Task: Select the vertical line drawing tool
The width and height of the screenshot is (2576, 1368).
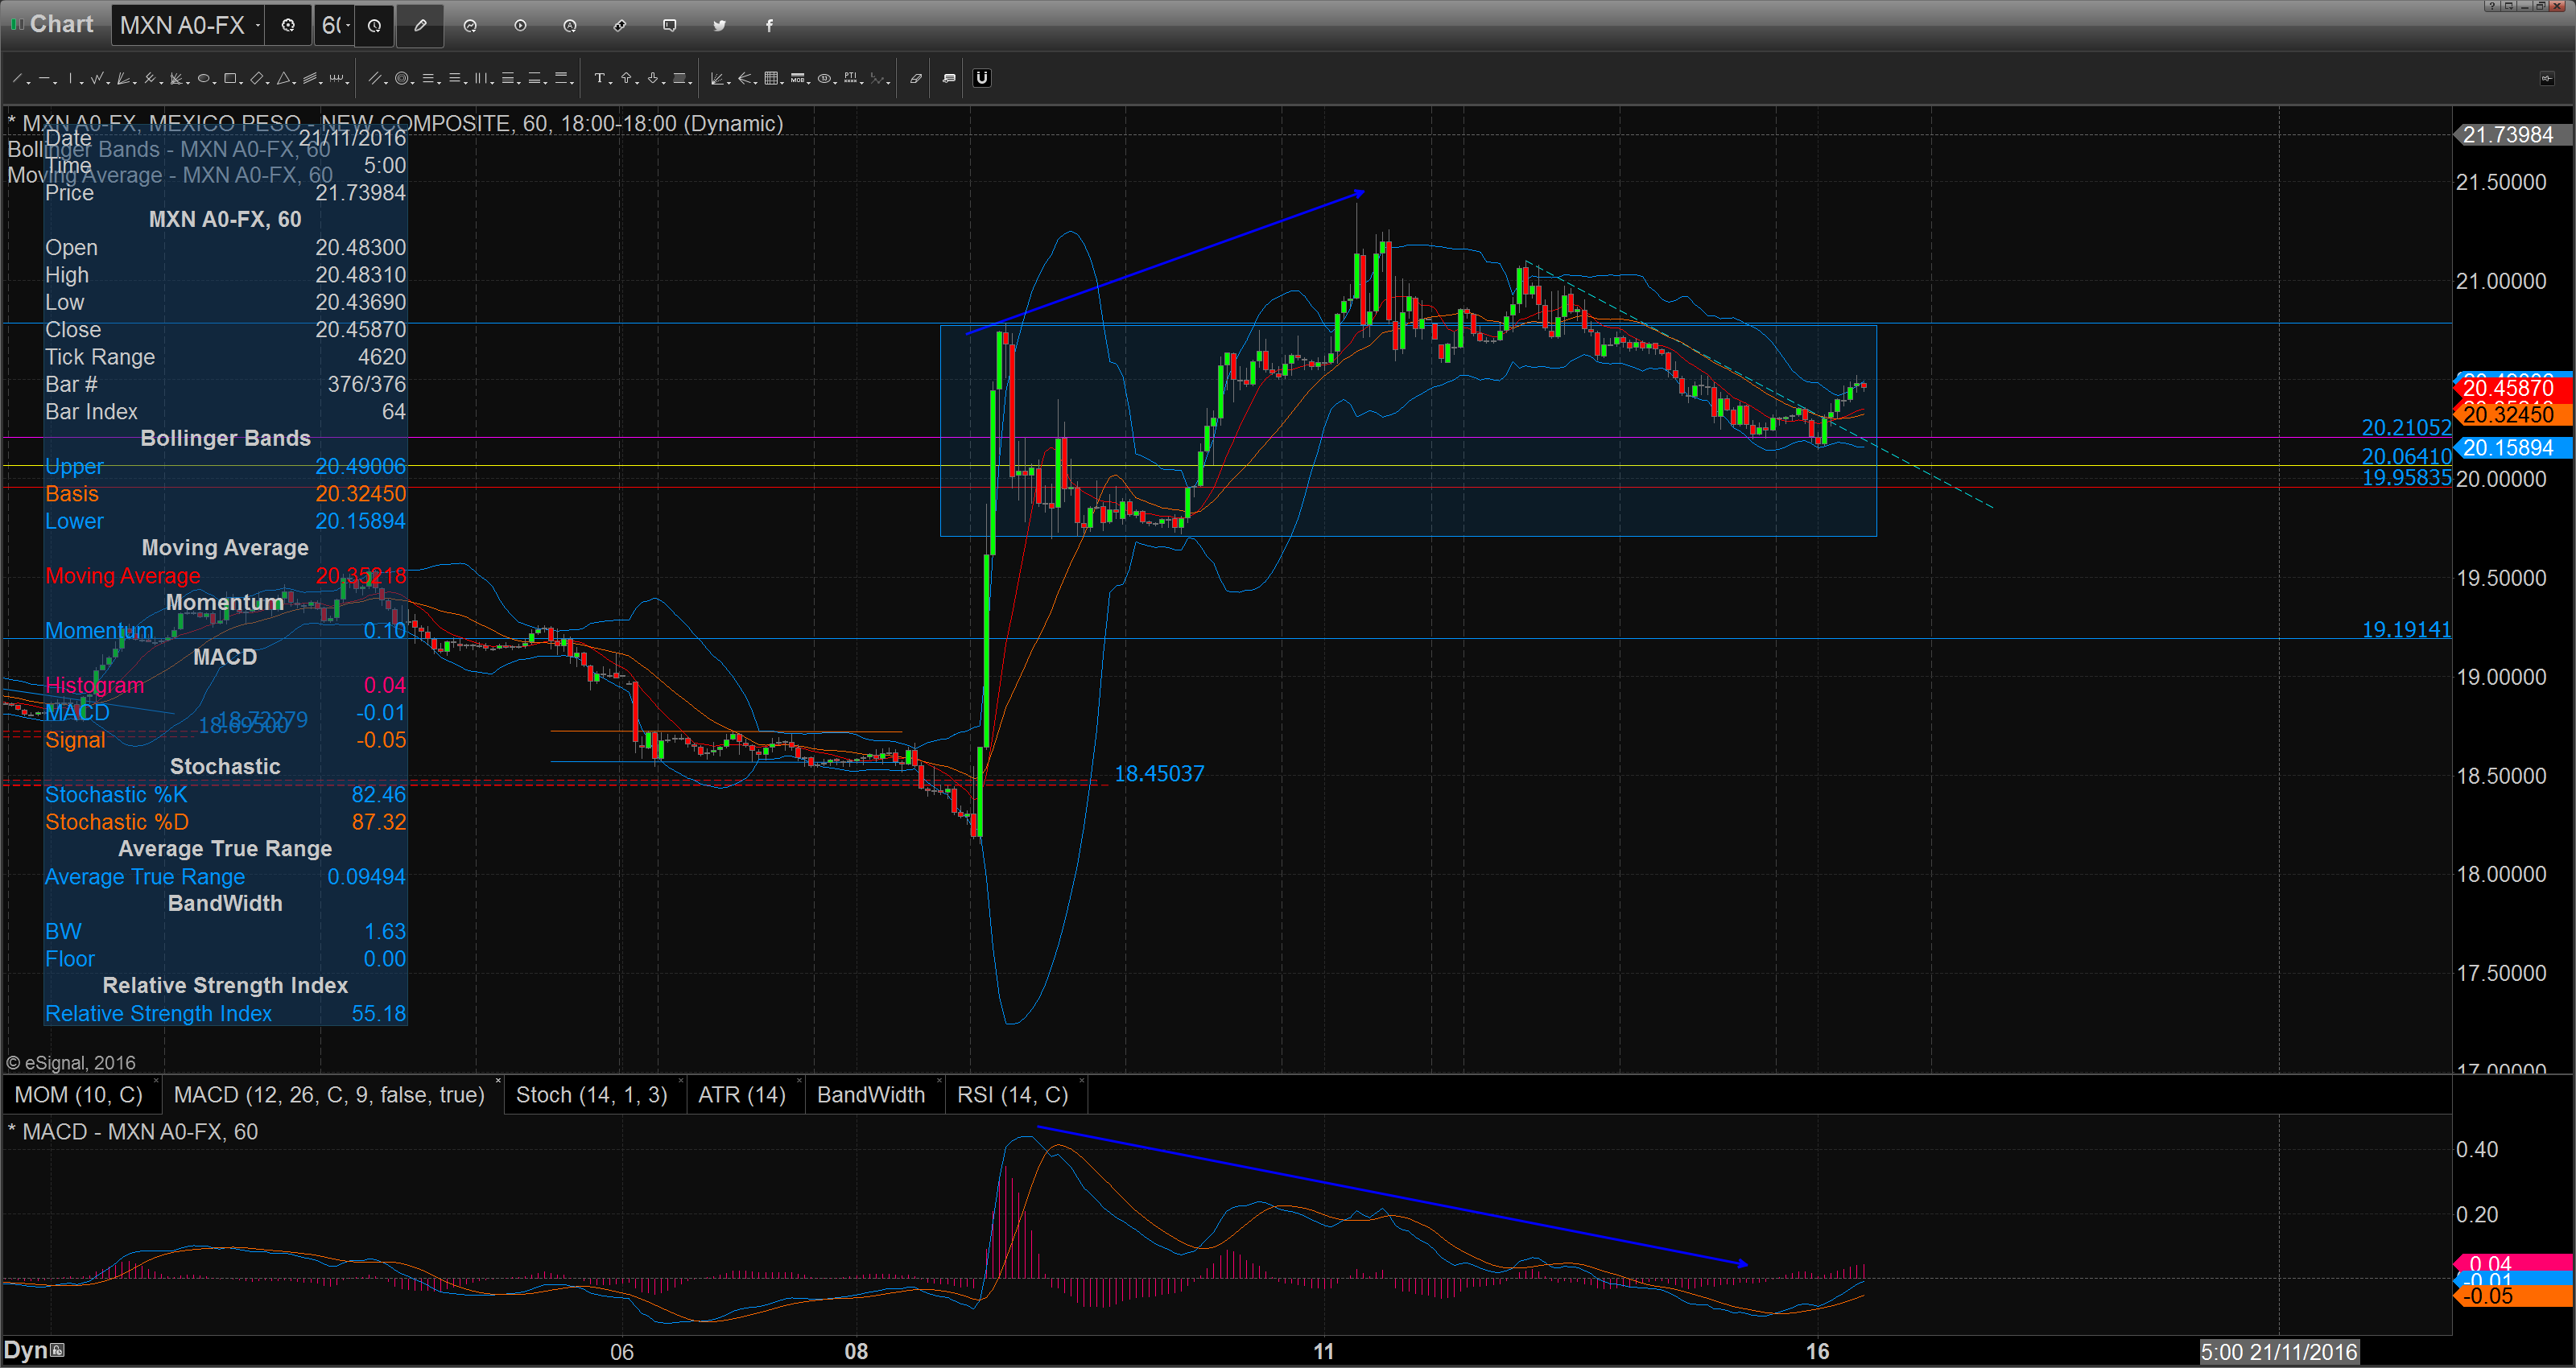Action: (70, 78)
